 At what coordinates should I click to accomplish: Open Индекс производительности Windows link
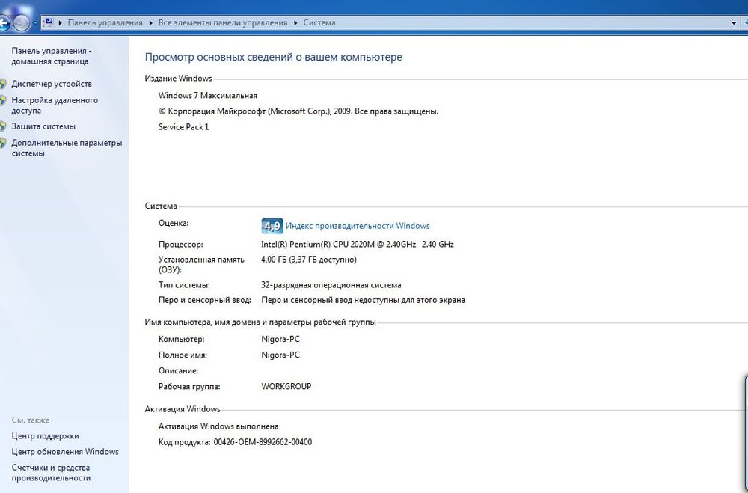point(358,226)
